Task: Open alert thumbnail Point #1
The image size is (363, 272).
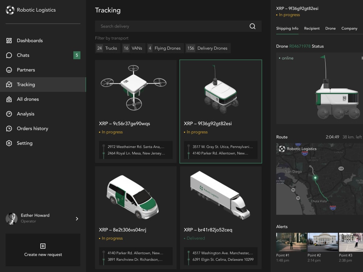Action: [291, 242]
